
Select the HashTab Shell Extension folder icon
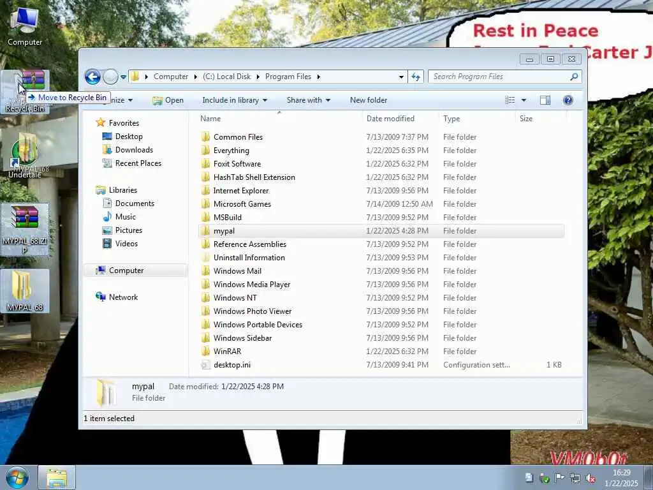coord(205,177)
